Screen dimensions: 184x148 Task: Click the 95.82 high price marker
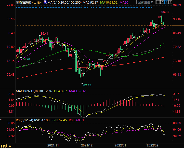tap(165, 12)
